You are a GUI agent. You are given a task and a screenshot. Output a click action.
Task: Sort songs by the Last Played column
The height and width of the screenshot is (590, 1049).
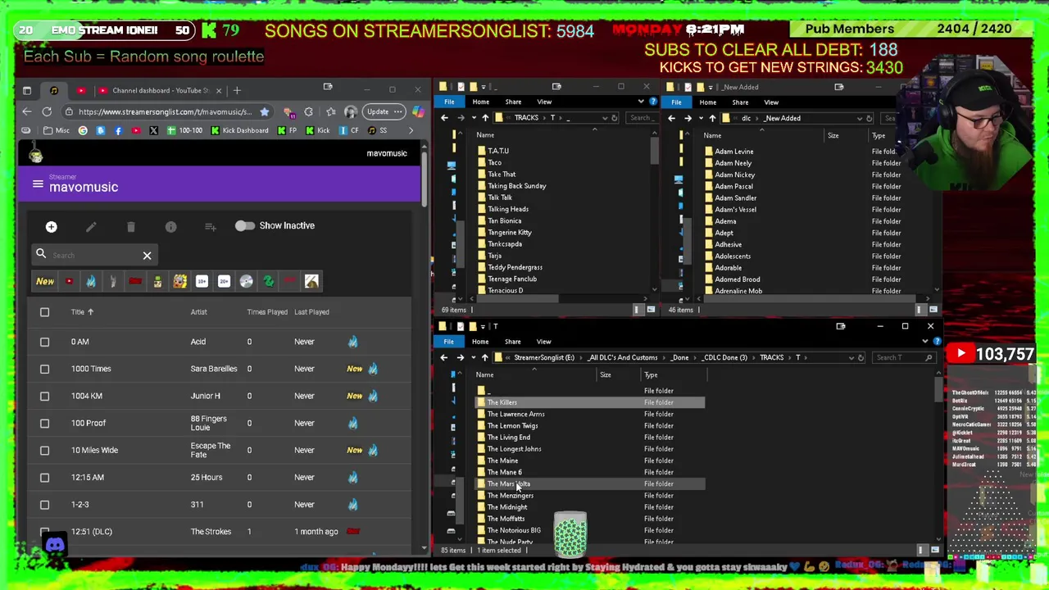point(311,312)
